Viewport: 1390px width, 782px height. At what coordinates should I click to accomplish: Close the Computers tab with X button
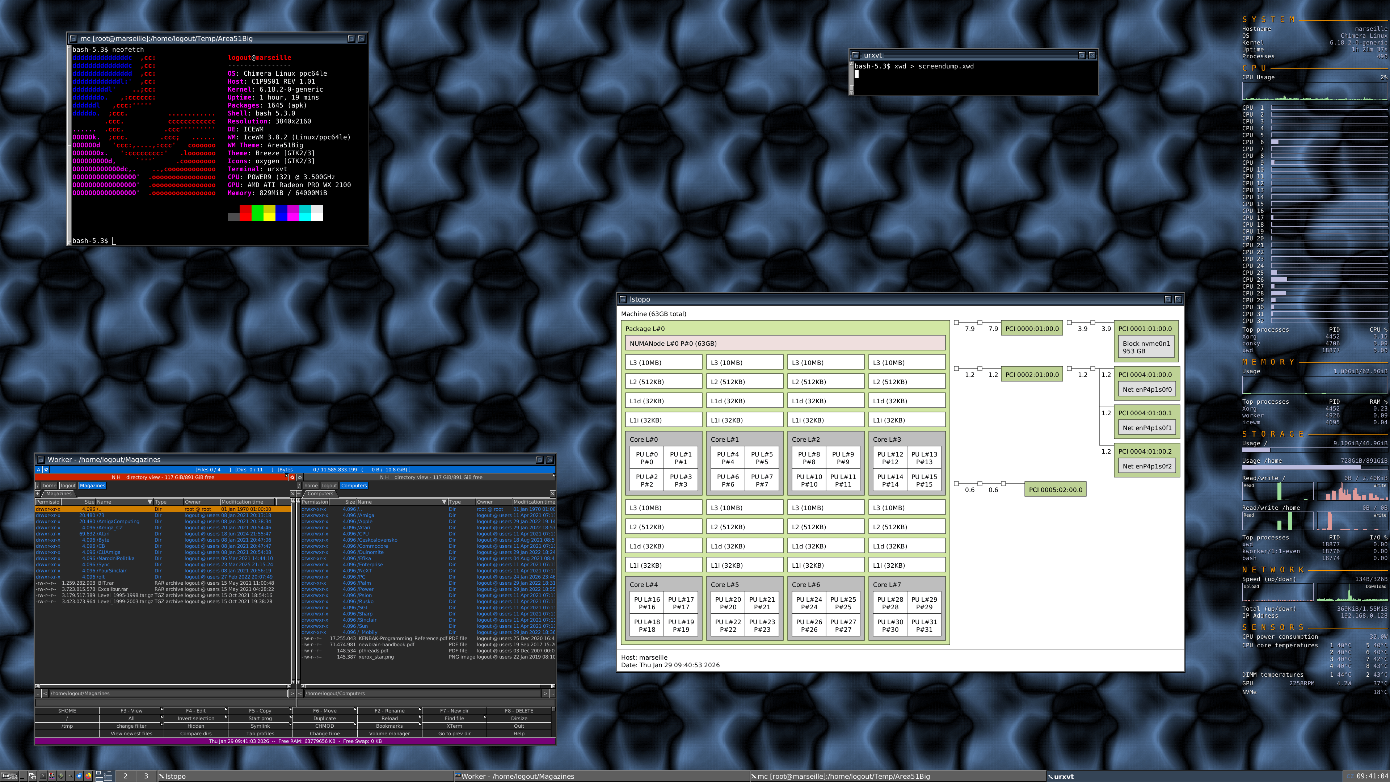pyautogui.click(x=552, y=494)
